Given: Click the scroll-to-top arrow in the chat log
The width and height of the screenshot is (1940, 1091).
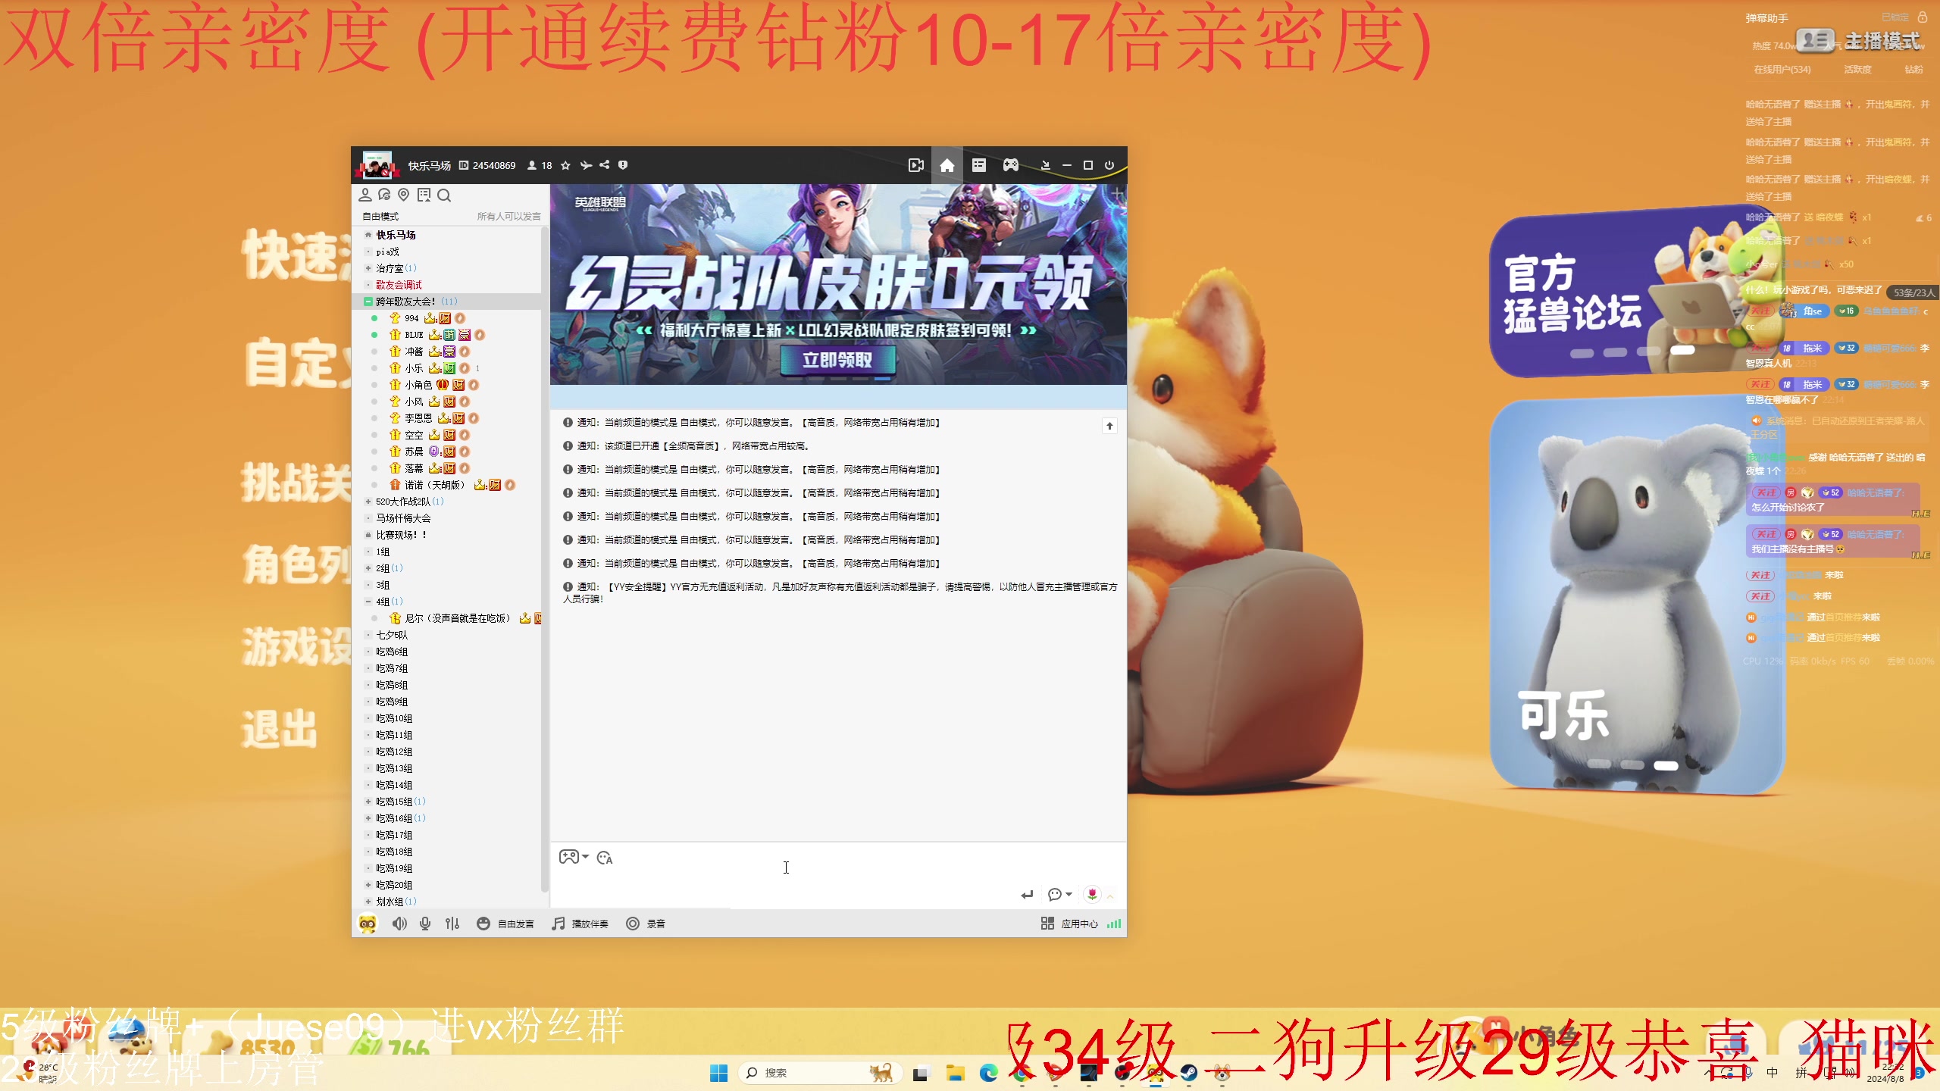Looking at the screenshot, I should coord(1109,426).
